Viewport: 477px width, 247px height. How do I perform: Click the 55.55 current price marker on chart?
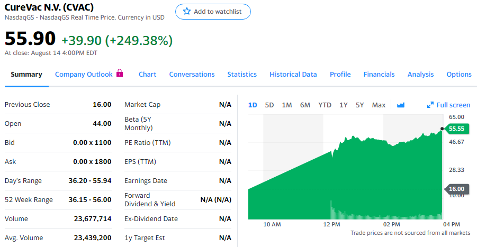tap(457, 129)
